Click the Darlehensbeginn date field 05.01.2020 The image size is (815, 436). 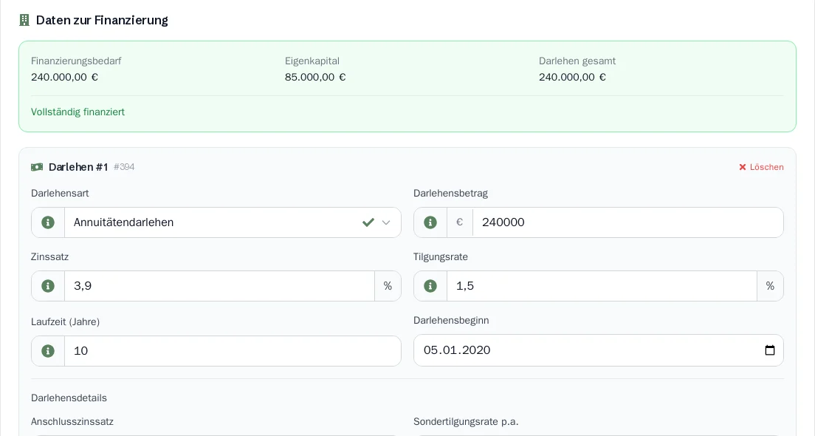click(x=599, y=350)
